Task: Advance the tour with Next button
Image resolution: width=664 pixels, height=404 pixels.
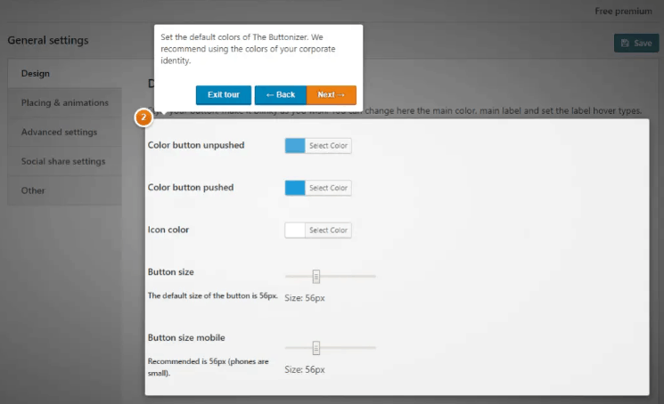Action: tap(332, 94)
